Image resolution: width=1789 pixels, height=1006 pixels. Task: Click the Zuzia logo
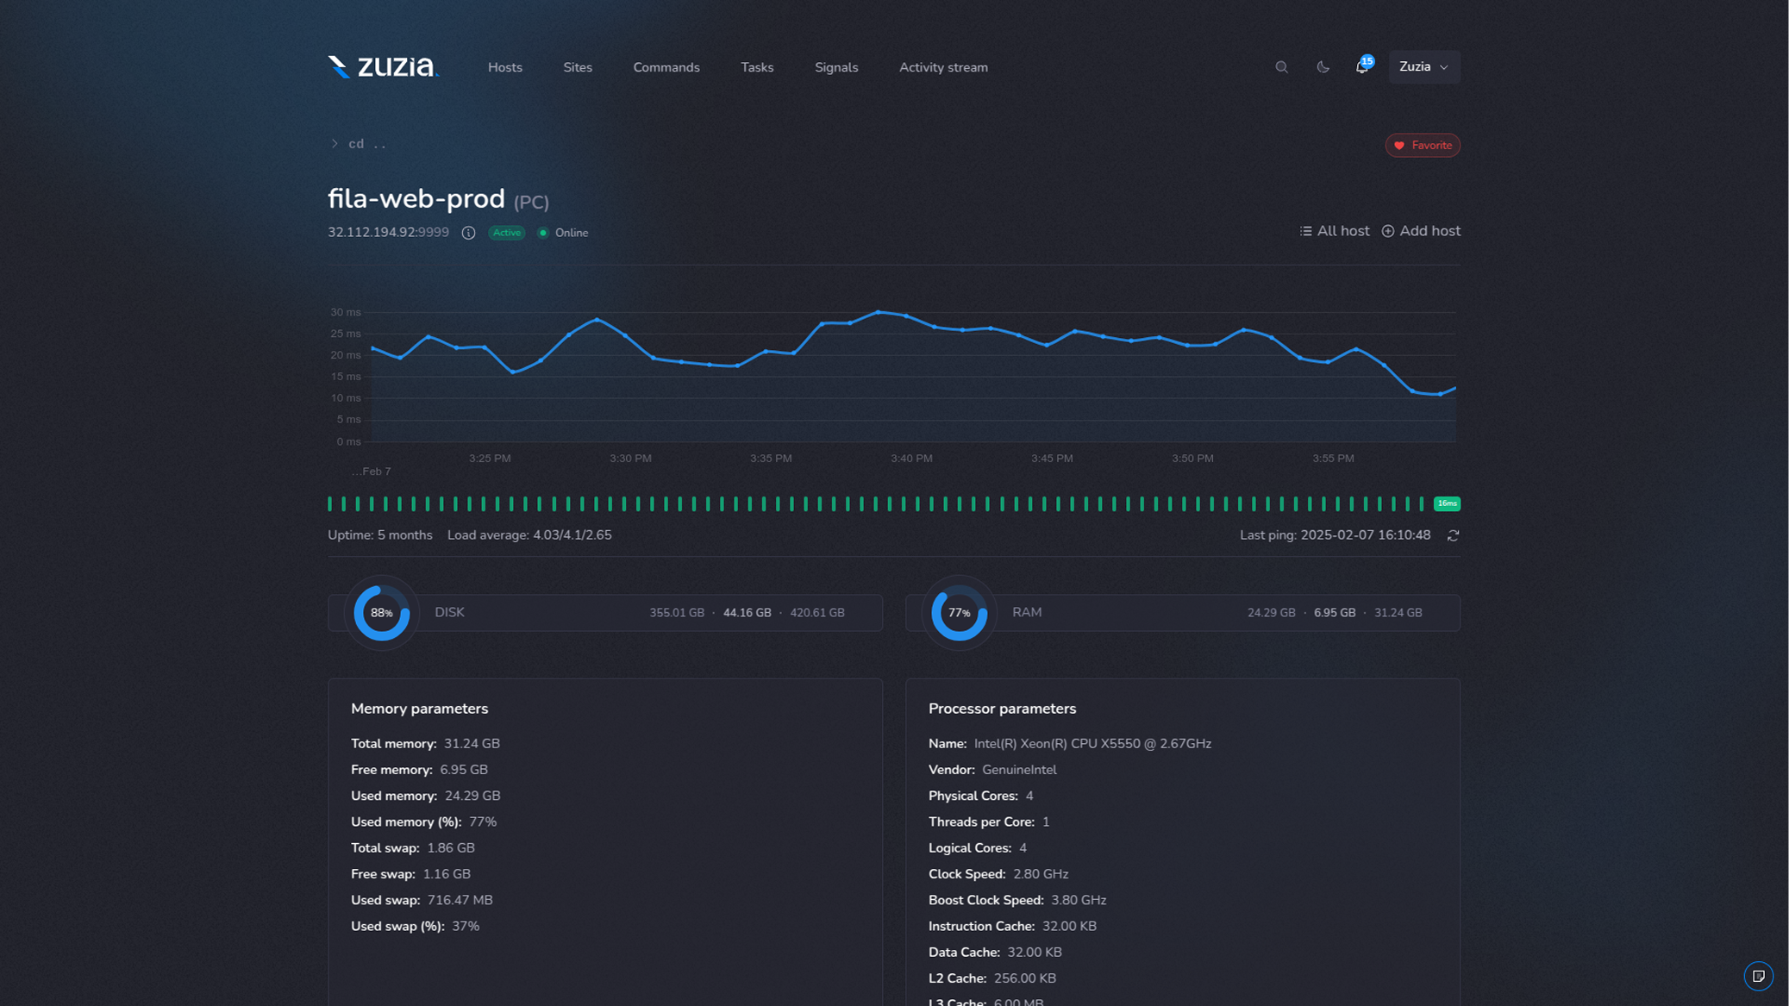coord(383,66)
